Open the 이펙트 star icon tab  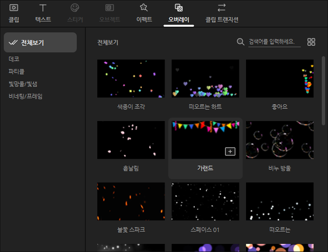[x=144, y=8]
